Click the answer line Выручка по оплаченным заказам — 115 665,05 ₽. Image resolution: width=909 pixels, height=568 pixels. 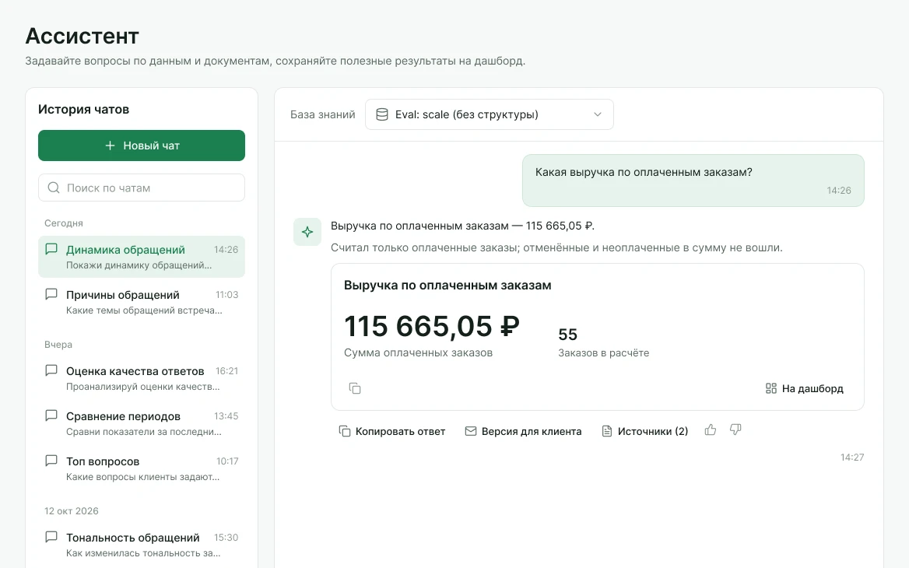coord(462,226)
